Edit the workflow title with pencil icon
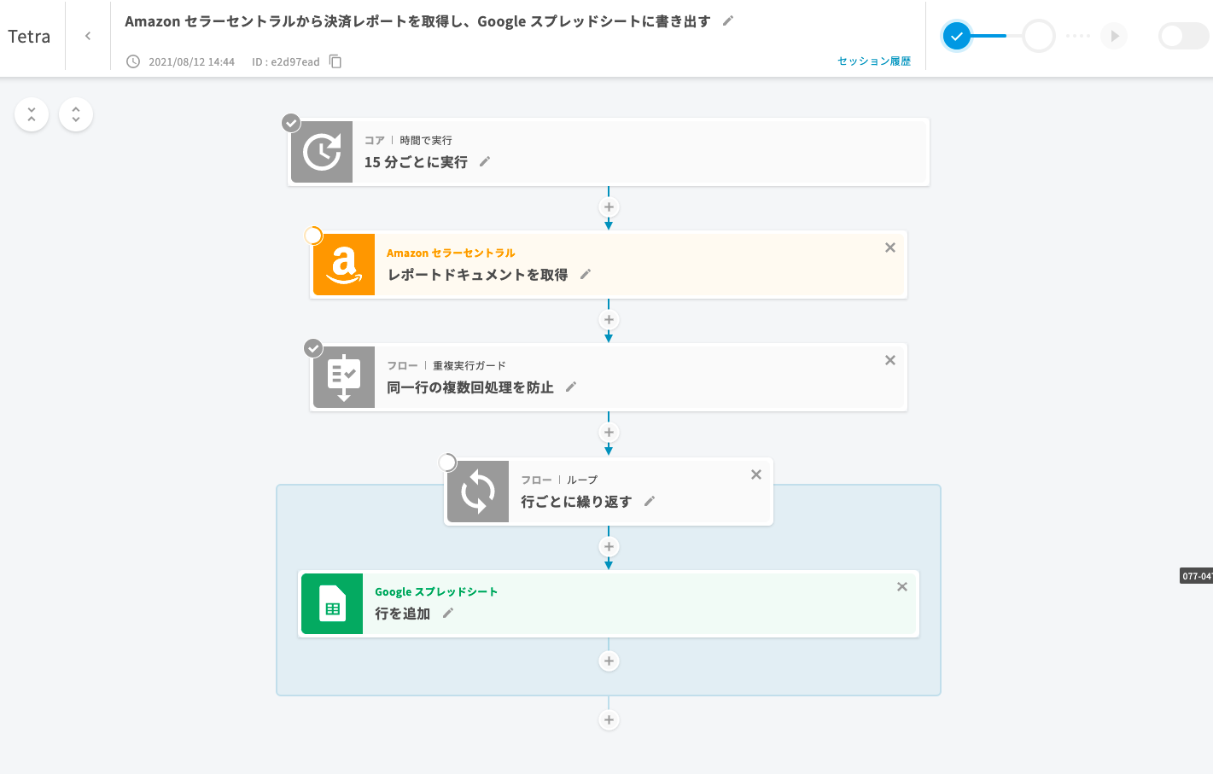 point(728,20)
